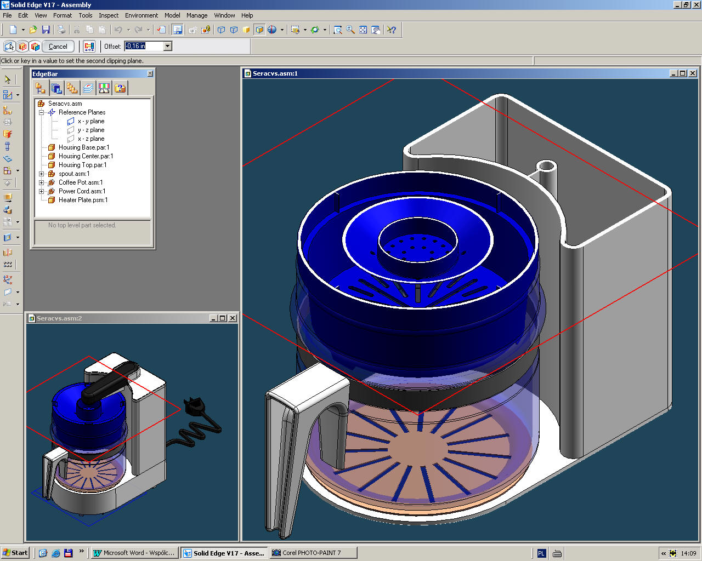Click the Pattern Parts icon in left toolbar
This screenshot has width=702, height=561.
tap(8, 265)
